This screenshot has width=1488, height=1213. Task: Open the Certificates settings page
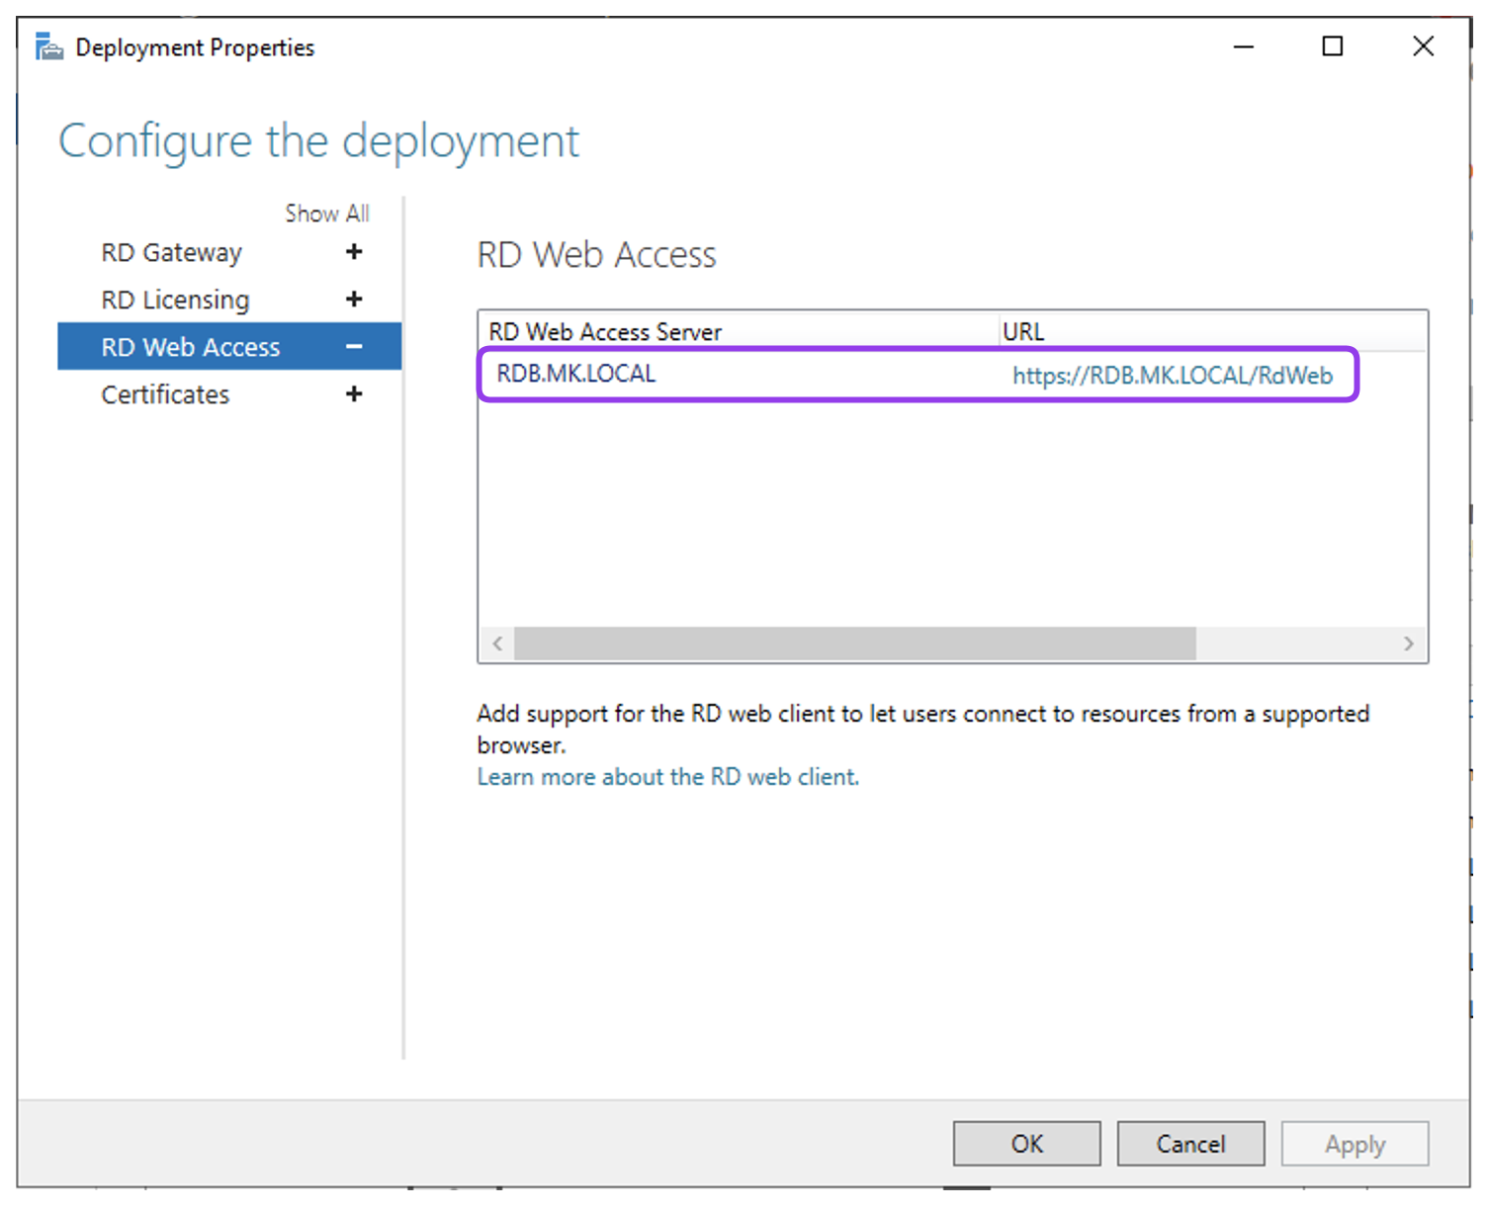pos(165,394)
